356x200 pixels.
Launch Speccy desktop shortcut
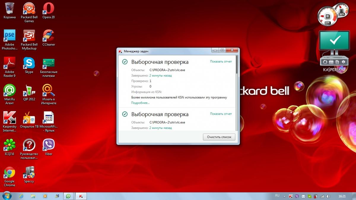[29, 175]
